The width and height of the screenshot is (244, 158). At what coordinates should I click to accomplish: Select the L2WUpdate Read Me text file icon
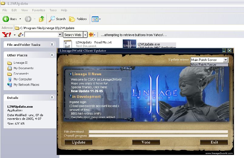pos(68,44)
